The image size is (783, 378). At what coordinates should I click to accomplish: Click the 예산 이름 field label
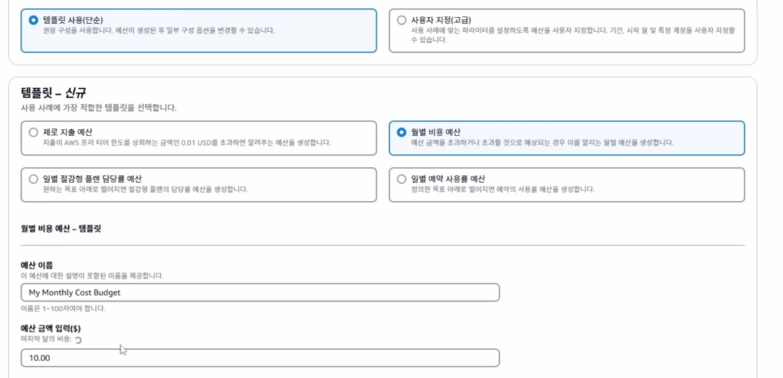(x=37, y=265)
